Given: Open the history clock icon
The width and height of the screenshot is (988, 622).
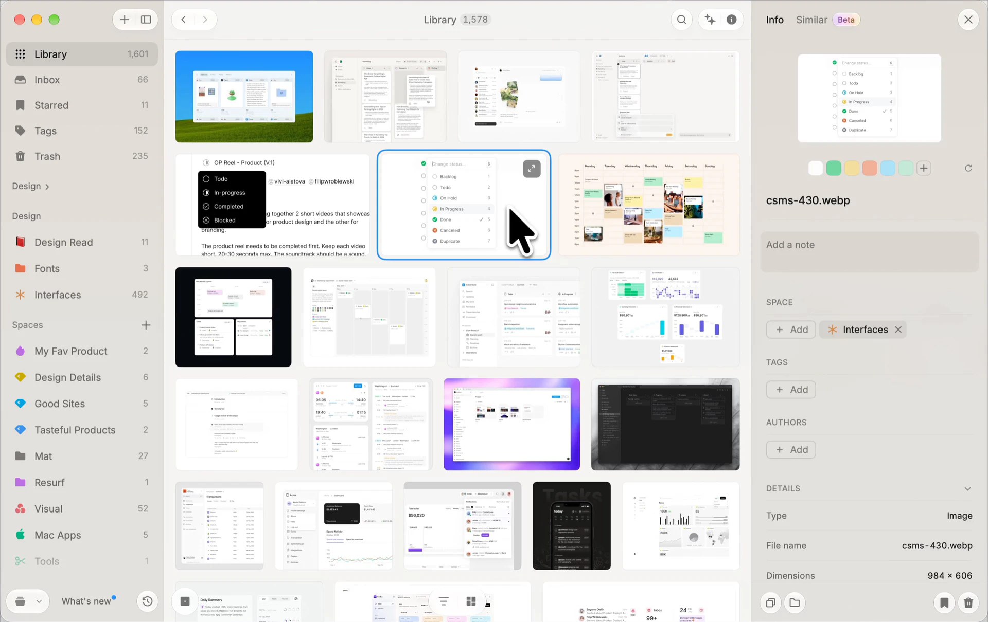Looking at the screenshot, I should point(147,601).
